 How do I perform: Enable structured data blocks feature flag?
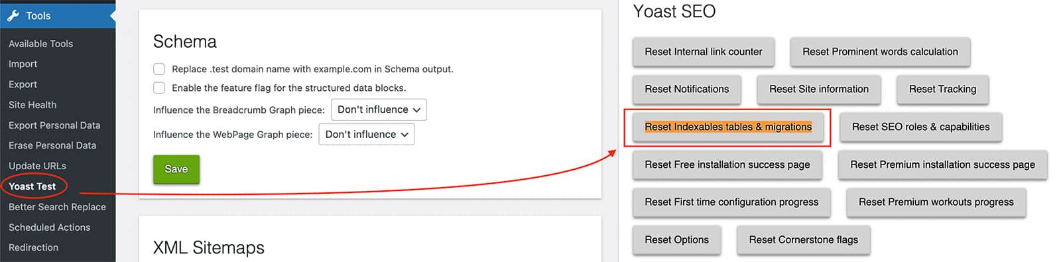pyautogui.click(x=159, y=88)
